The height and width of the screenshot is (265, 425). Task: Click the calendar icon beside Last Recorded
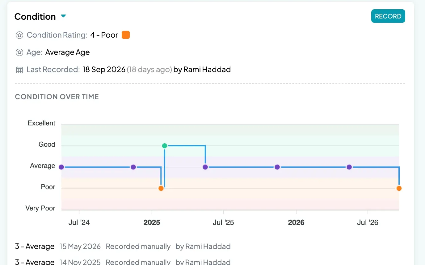(x=19, y=70)
